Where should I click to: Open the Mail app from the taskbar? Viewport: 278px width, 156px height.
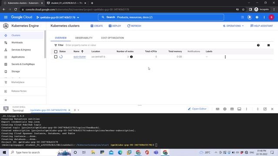coord(111,152)
